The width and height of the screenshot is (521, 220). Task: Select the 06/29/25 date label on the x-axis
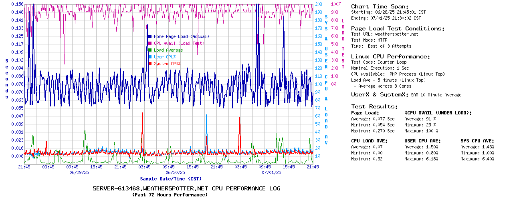click(79, 172)
